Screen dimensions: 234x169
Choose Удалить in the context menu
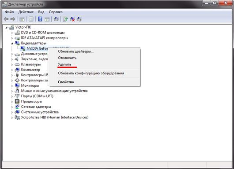pyautogui.click(x=64, y=64)
